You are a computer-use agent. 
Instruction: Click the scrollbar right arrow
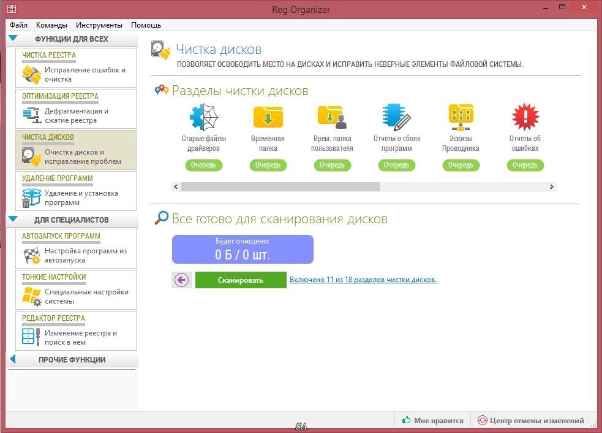(552, 186)
